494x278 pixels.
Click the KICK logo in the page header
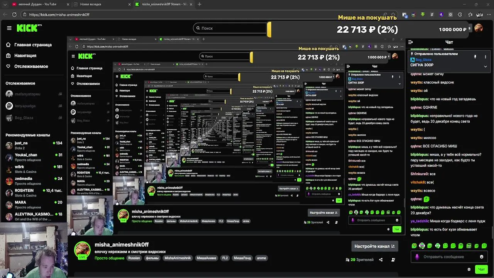coord(29,28)
